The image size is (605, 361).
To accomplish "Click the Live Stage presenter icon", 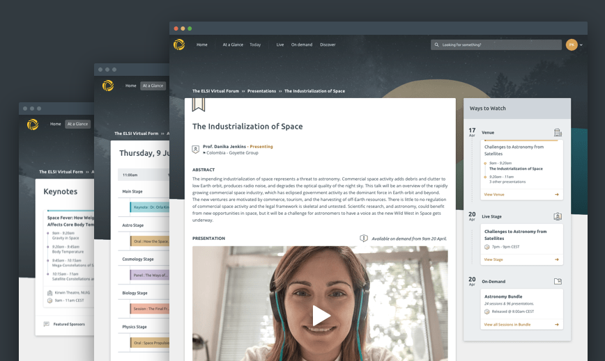I will [x=558, y=217].
